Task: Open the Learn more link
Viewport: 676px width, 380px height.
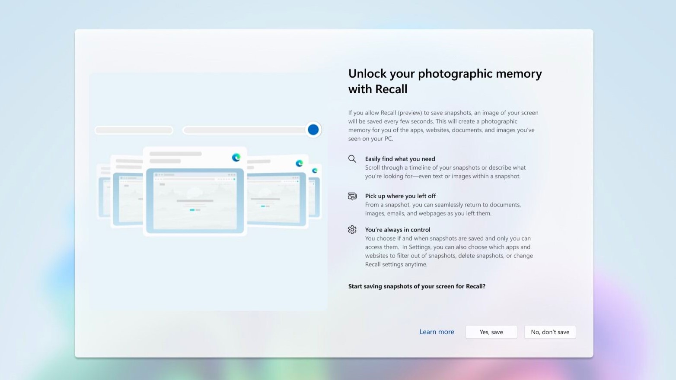Action: coord(437,332)
